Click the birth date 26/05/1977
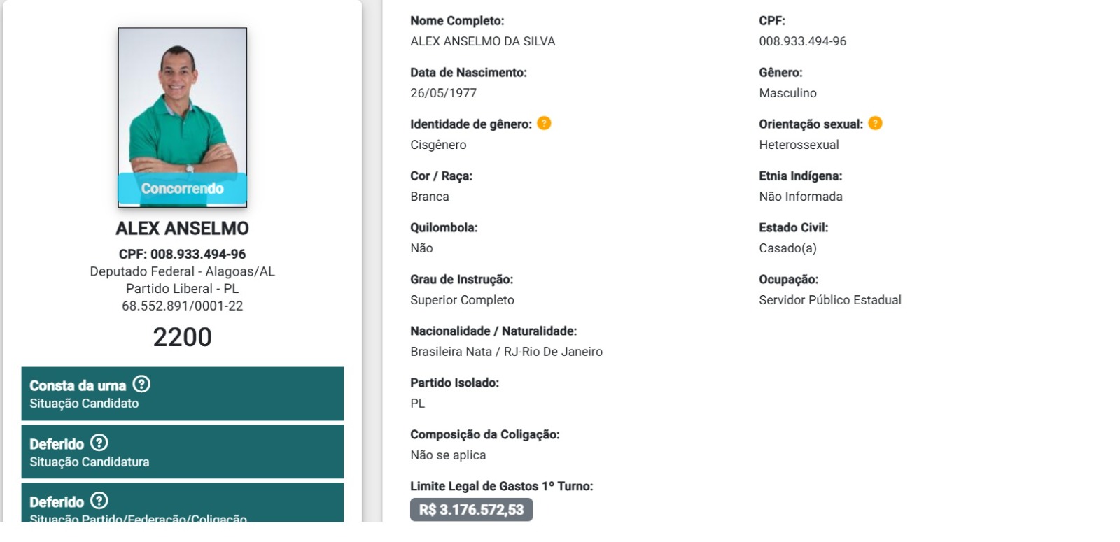The height and width of the screenshot is (542, 1120). [443, 93]
